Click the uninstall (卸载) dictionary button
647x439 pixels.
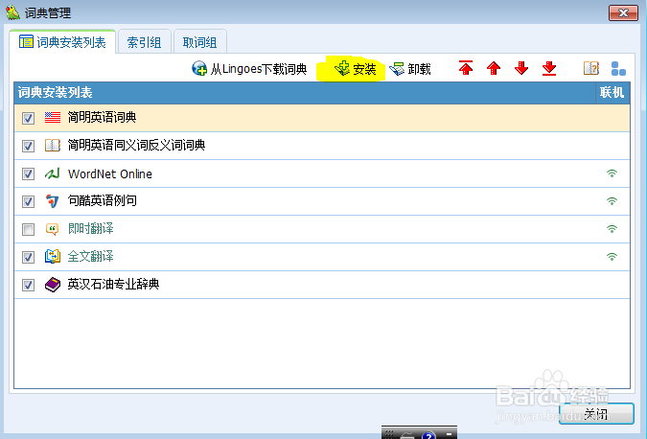(410, 68)
